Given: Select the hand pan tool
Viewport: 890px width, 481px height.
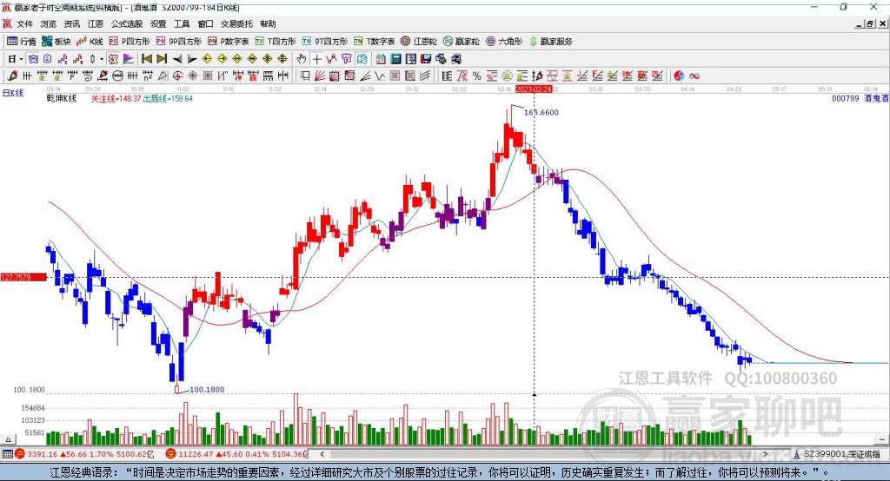Looking at the screenshot, I should [302, 59].
